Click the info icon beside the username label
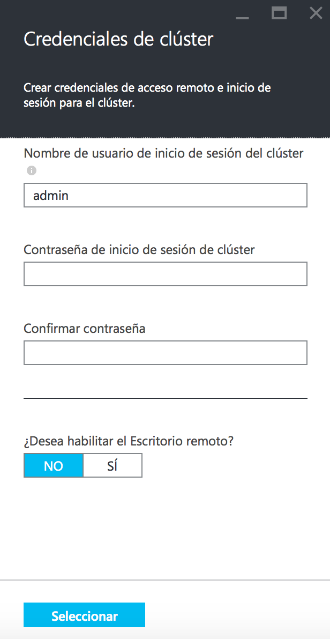Screen dimensions: 330x639 coord(32,170)
